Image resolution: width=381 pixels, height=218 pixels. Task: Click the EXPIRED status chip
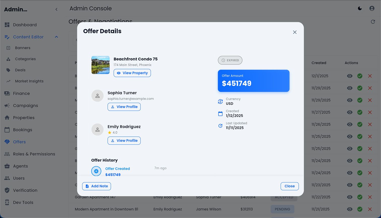click(230, 60)
